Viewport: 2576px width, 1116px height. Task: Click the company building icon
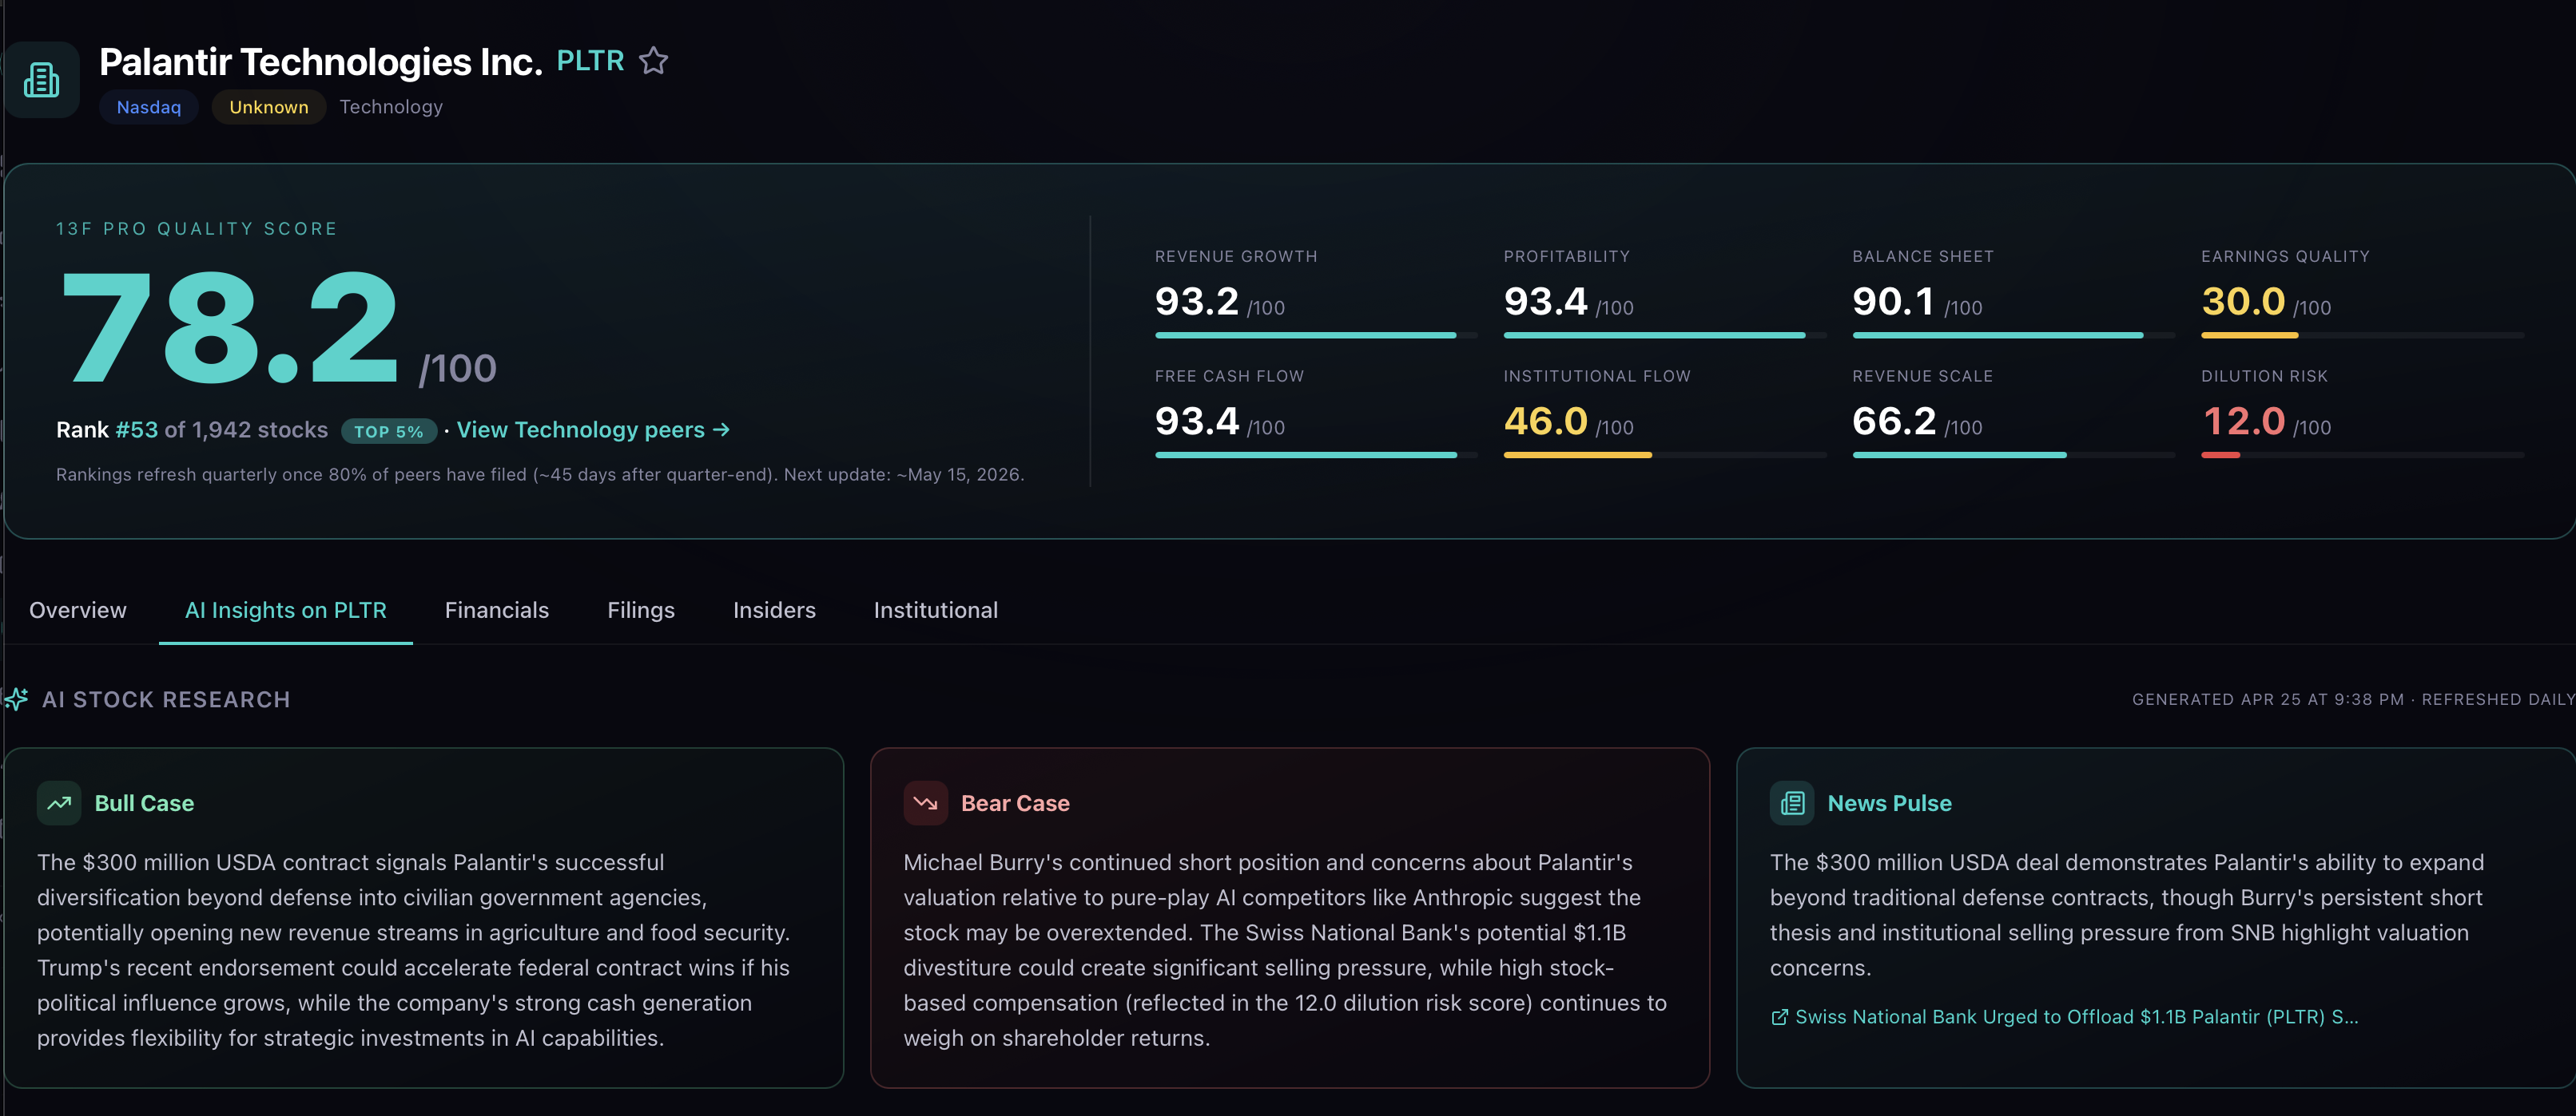(x=41, y=80)
